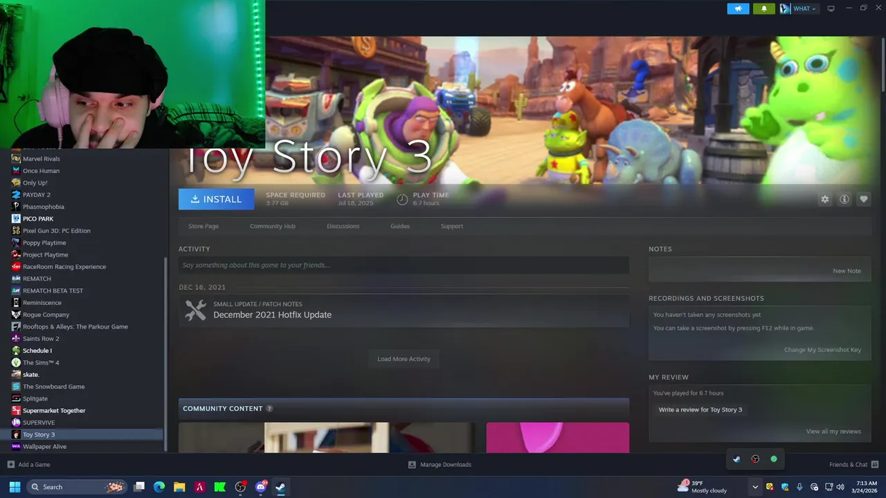Select Wallpaper Alive in library
This screenshot has width=886, height=498.
click(44, 447)
